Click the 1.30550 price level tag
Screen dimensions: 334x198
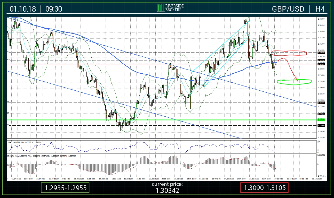321,60
